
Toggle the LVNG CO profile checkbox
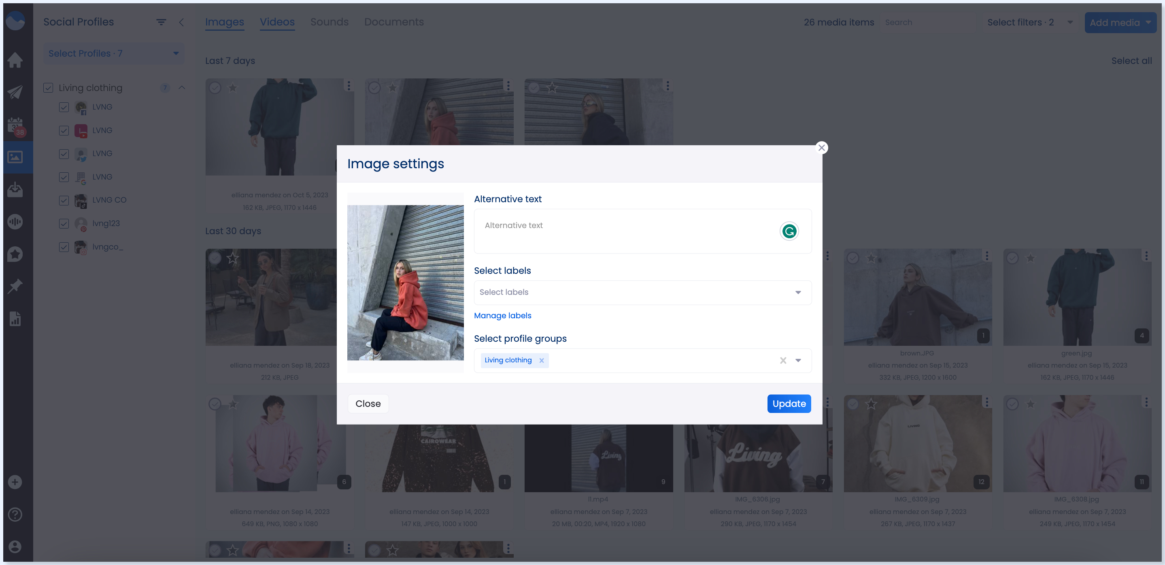[64, 200]
